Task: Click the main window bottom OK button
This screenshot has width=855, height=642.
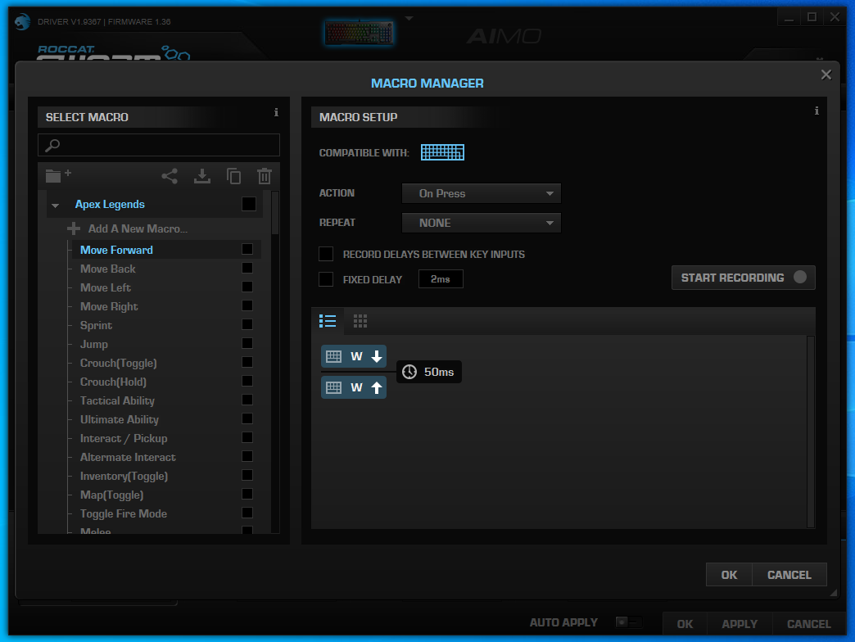Action: point(685,624)
